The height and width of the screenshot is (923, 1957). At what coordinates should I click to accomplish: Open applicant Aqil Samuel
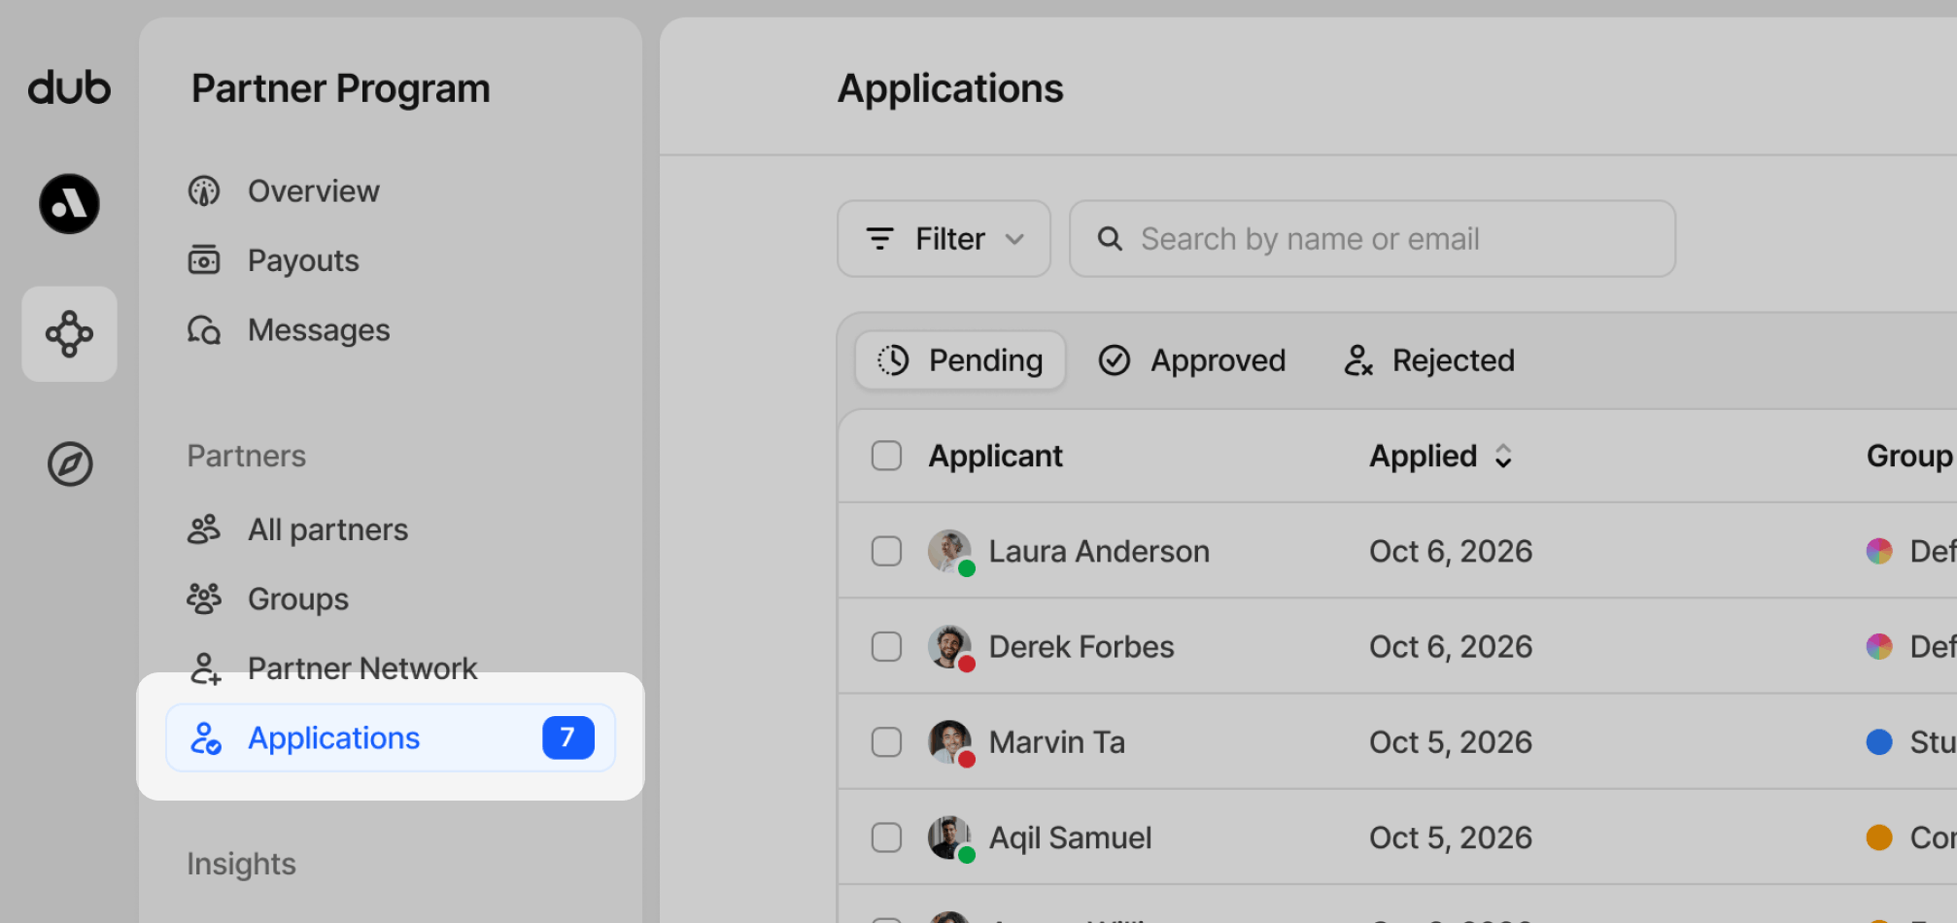click(x=1070, y=838)
